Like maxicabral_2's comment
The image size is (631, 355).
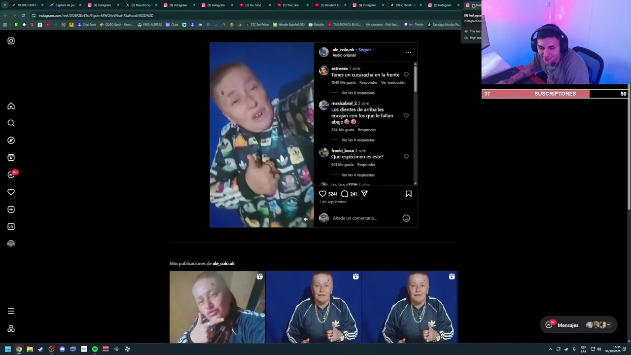pos(406,115)
